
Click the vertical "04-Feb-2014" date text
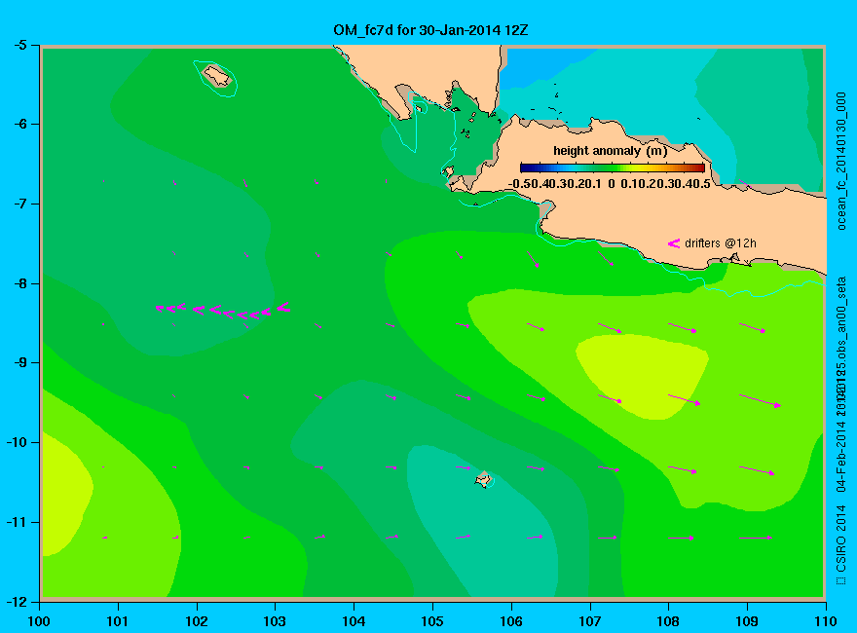pyautogui.click(x=841, y=457)
